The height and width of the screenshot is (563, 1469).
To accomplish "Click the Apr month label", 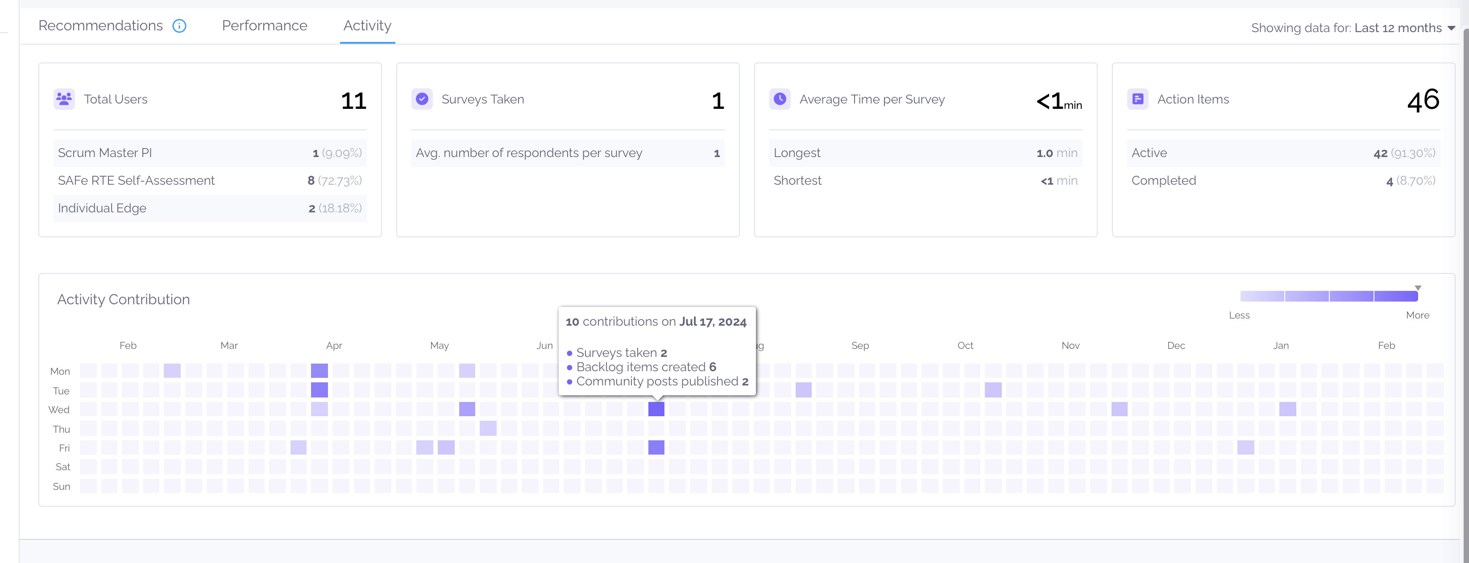I will (x=334, y=345).
